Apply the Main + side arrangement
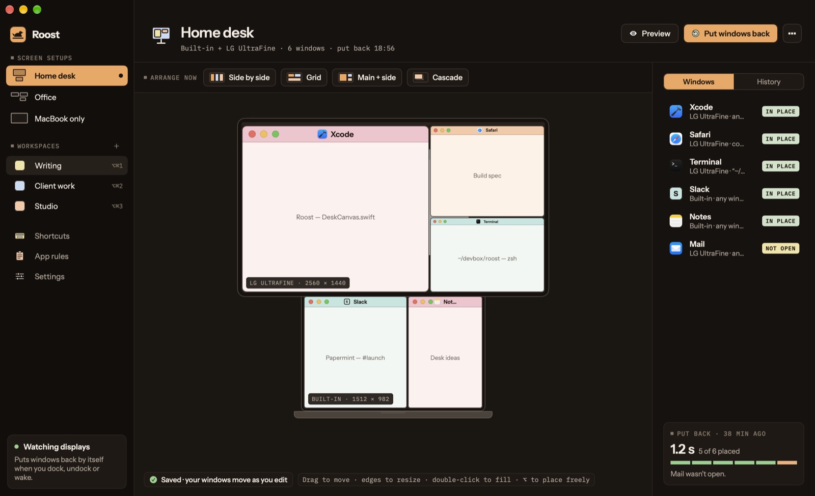Viewport: 815px width, 496px height. (x=367, y=77)
